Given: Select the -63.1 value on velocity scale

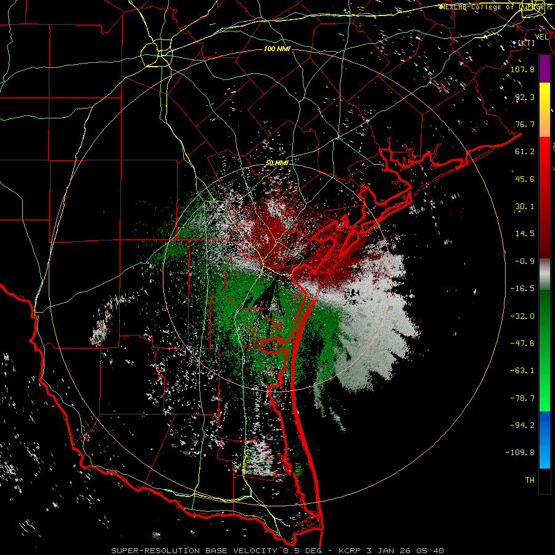Looking at the screenshot, I should coord(522,371).
